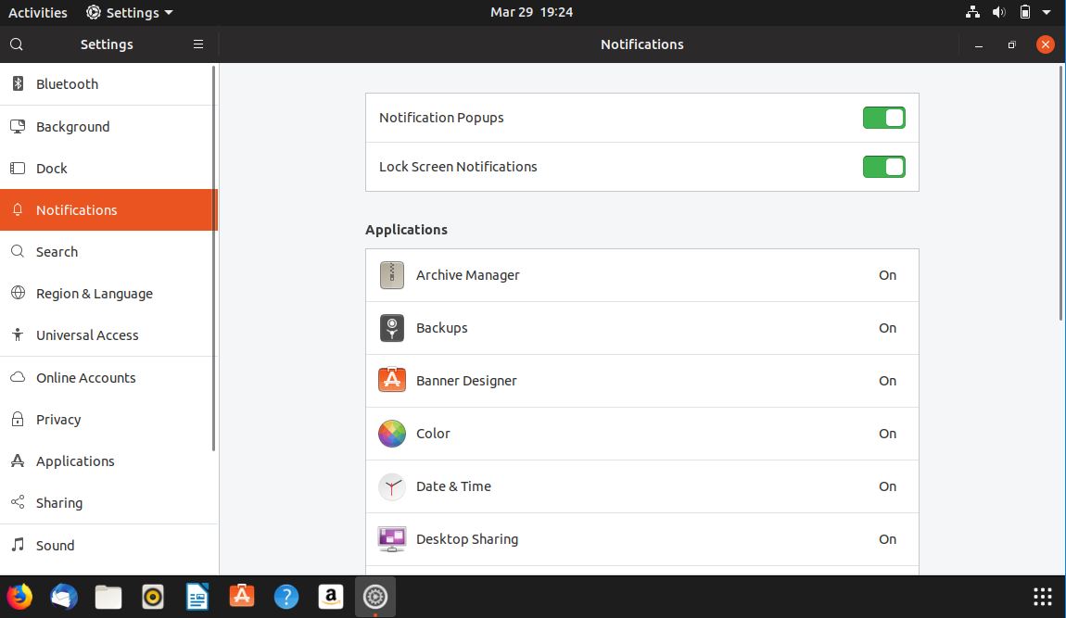
Task: Disable Notification Popups
Action: 883,118
